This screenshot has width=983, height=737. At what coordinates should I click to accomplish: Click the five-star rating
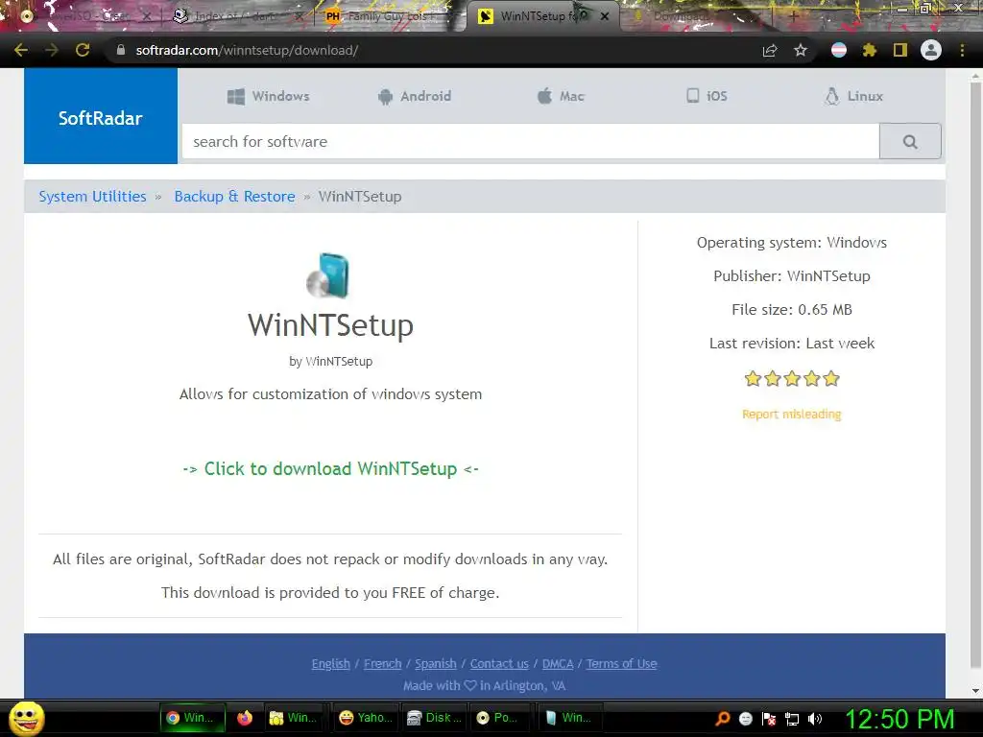click(x=792, y=378)
